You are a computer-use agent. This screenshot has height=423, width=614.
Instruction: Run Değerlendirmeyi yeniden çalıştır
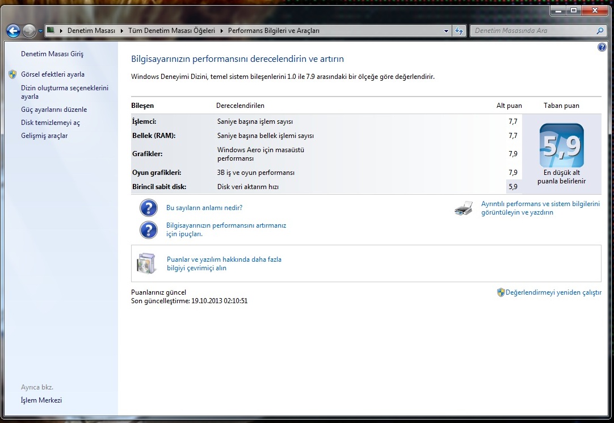click(x=553, y=292)
